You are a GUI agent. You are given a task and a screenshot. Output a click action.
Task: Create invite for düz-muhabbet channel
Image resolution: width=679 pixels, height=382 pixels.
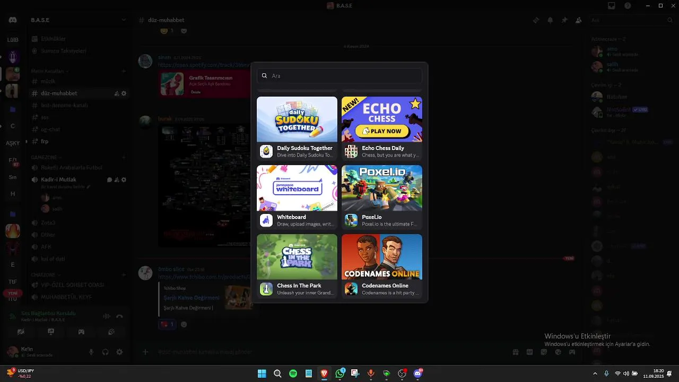(x=117, y=93)
